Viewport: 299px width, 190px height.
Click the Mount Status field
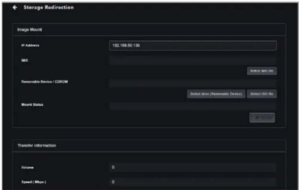pos(193,106)
